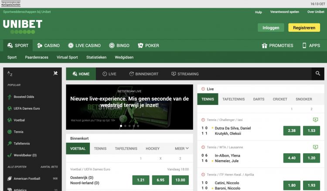The image size is (327, 191).
Task: Select odds 1.80 for Catini
Action: click(292, 185)
